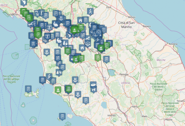Select the document marker right of the water tap
Image resolution: width=185 pixels, height=126 pixels.
pos(45,16)
